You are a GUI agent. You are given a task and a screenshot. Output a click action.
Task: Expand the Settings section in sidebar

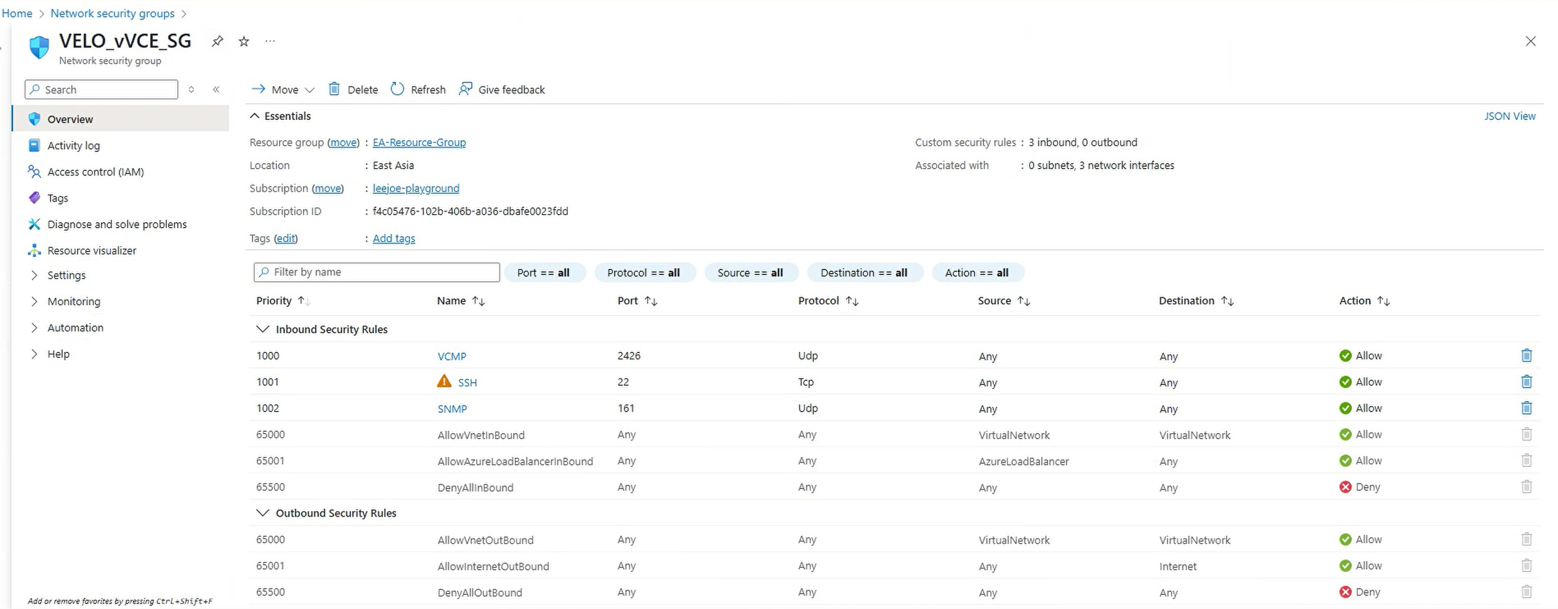click(x=66, y=276)
